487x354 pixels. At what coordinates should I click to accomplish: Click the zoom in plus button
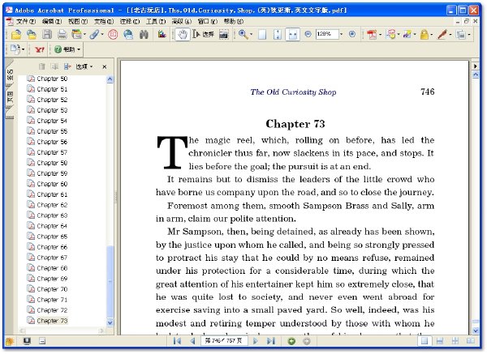pyautogui.click(x=352, y=34)
